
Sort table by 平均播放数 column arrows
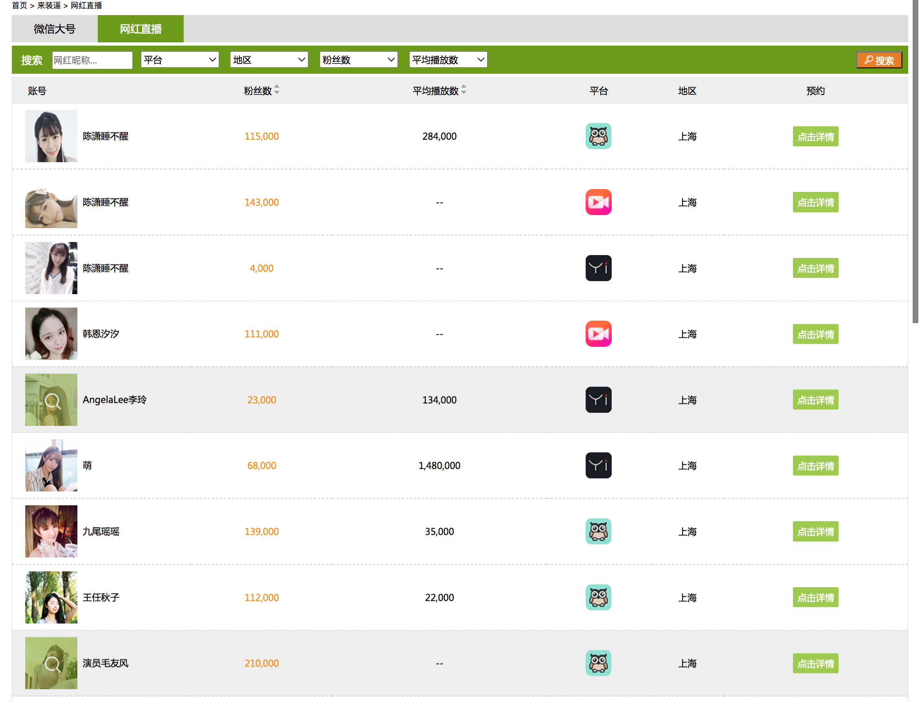coord(463,90)
